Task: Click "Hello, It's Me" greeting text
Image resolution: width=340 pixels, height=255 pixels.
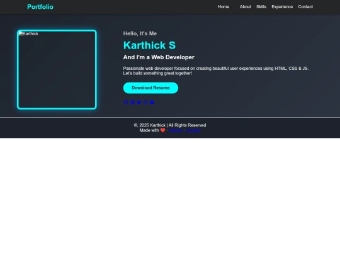Action: (x=140, y=33)
